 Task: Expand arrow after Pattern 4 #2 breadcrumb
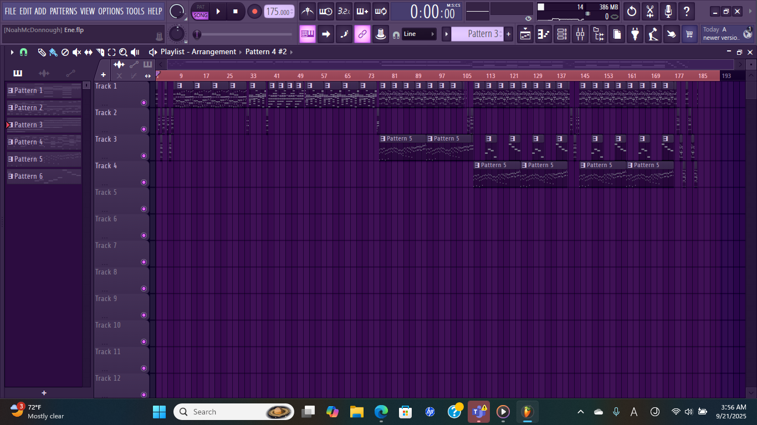(291, 52)
